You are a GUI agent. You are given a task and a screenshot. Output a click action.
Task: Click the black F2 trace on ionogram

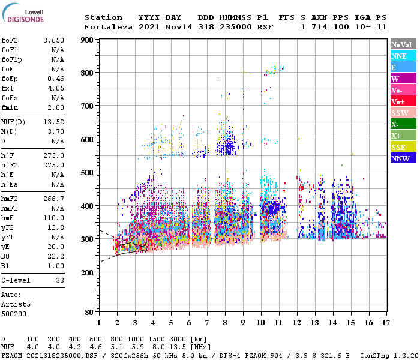(x=132, y=244)
